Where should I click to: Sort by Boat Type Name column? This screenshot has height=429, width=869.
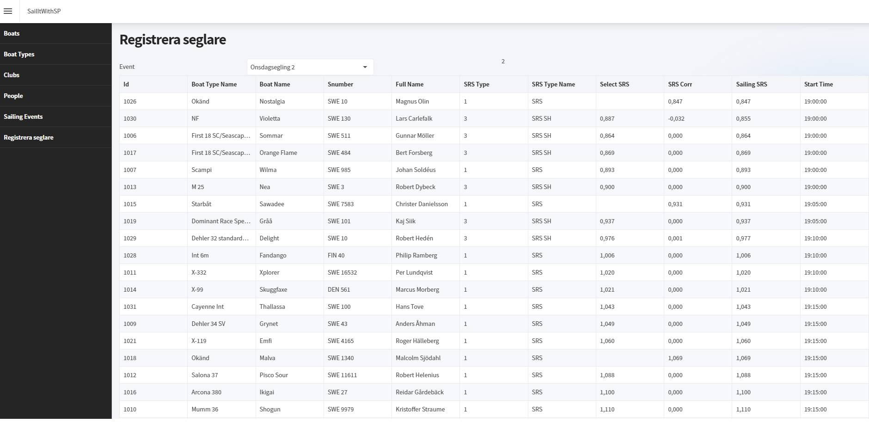coord(221,84)
